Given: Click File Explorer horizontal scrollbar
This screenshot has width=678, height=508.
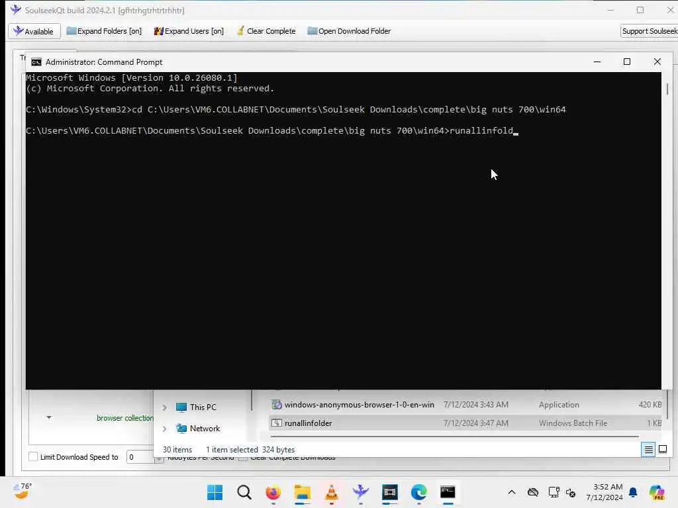Looking at the screenshot, I should click(x=454, y=437).
